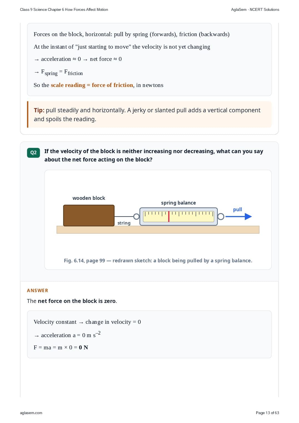Click the Tip callout box
299x423 pixels.
tap(149, 115)
